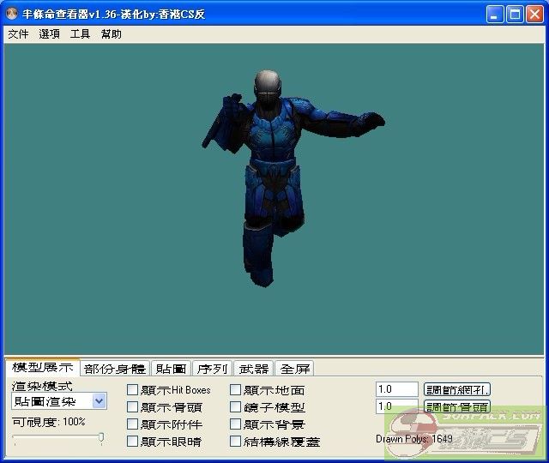
Task: Switch to the 貼圖 tab
Action: pos(171,369)
